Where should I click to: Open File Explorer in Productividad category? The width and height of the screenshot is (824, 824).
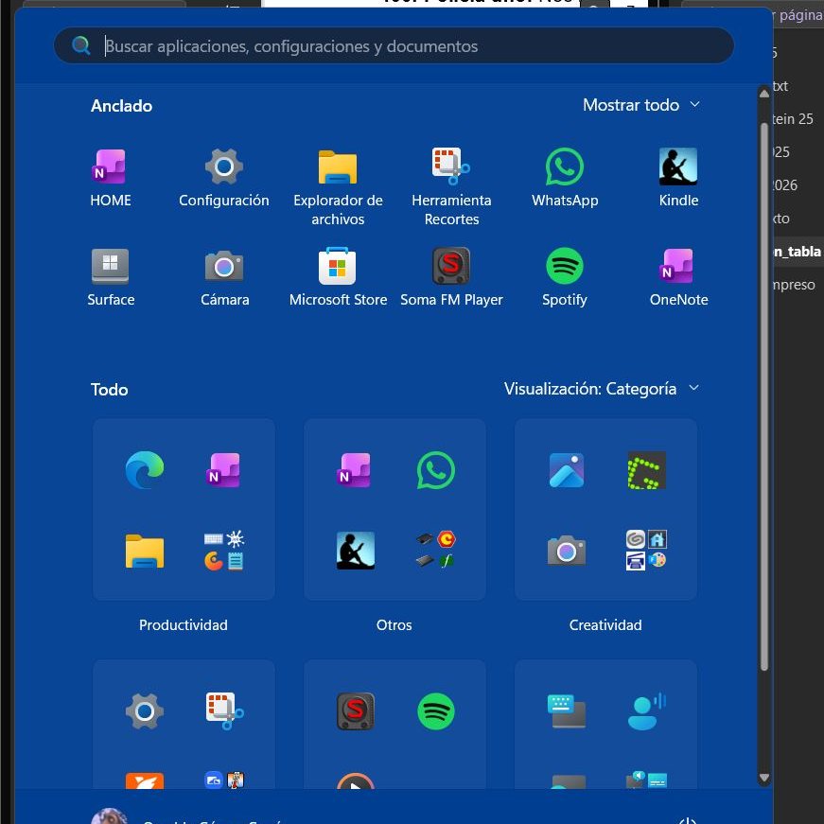145,551
